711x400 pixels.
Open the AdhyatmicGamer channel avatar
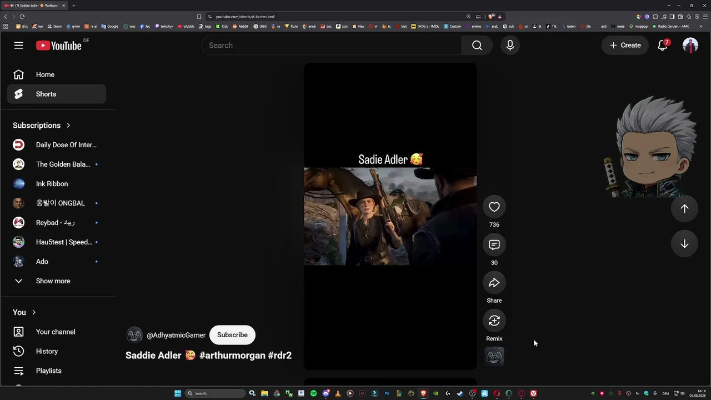[x=134, y=335]
